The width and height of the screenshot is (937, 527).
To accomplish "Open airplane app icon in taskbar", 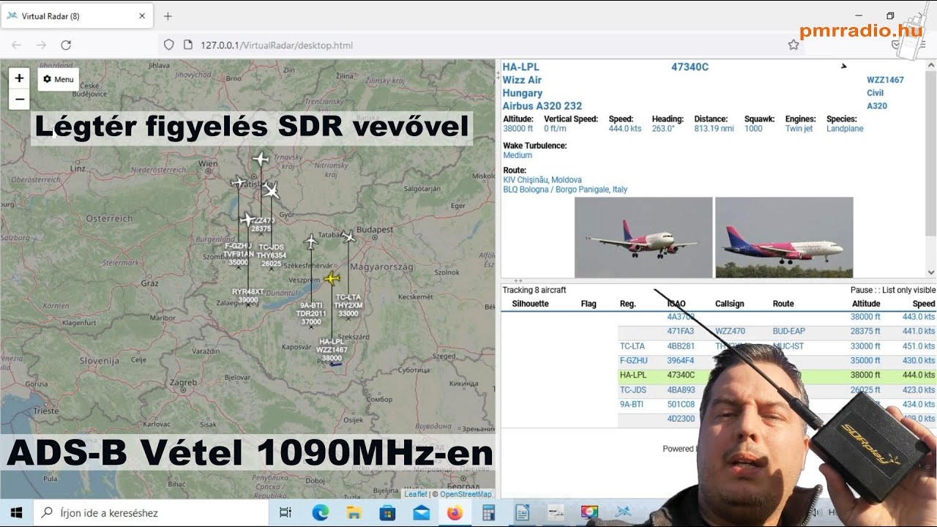I will 623,512.
